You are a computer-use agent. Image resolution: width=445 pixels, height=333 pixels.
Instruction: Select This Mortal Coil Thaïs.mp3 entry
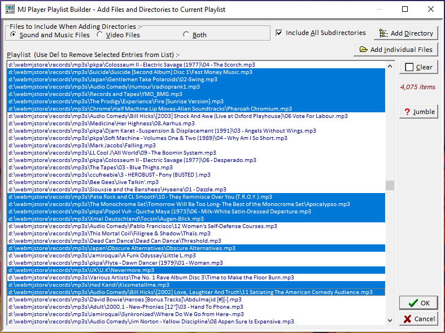pos(196,234)
